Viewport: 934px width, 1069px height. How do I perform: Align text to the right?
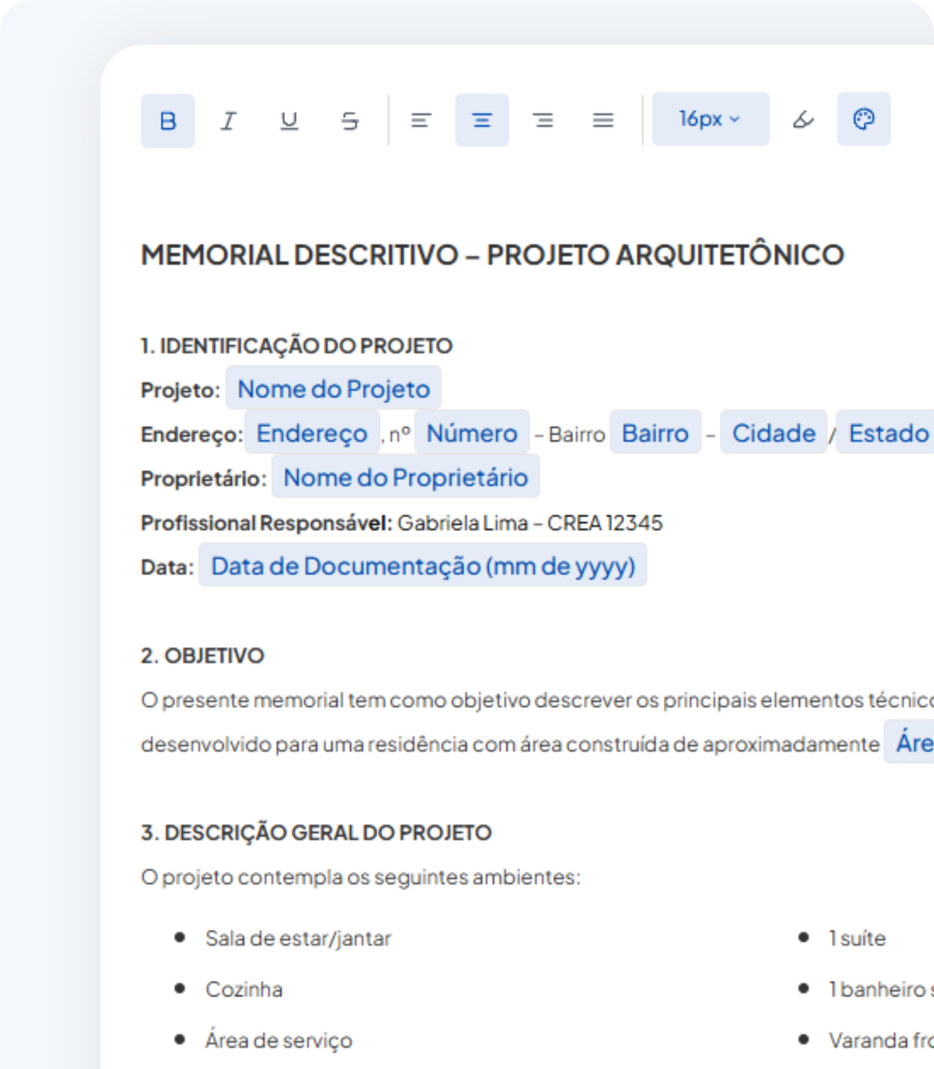click(543, 120)
